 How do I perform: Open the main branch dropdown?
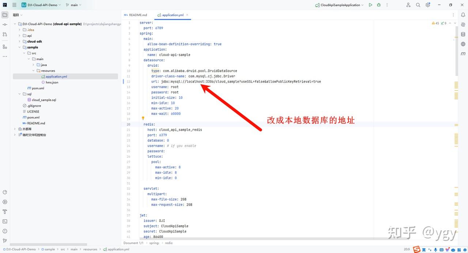pos(74,5)
